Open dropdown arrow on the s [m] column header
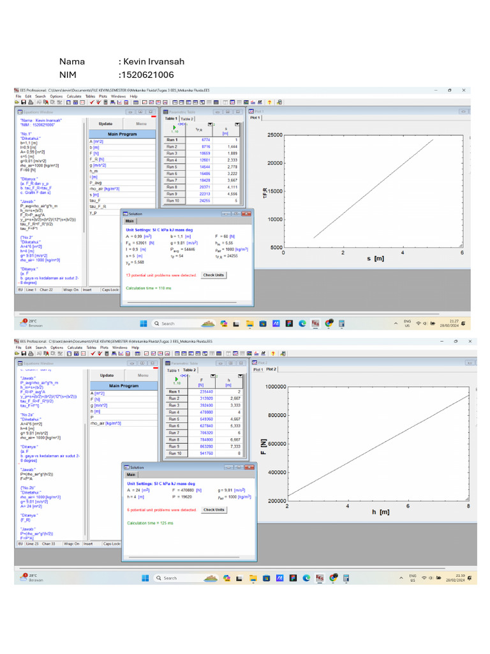Image resolution: width=490 pixels, height=654 pixels. (237, 125)
